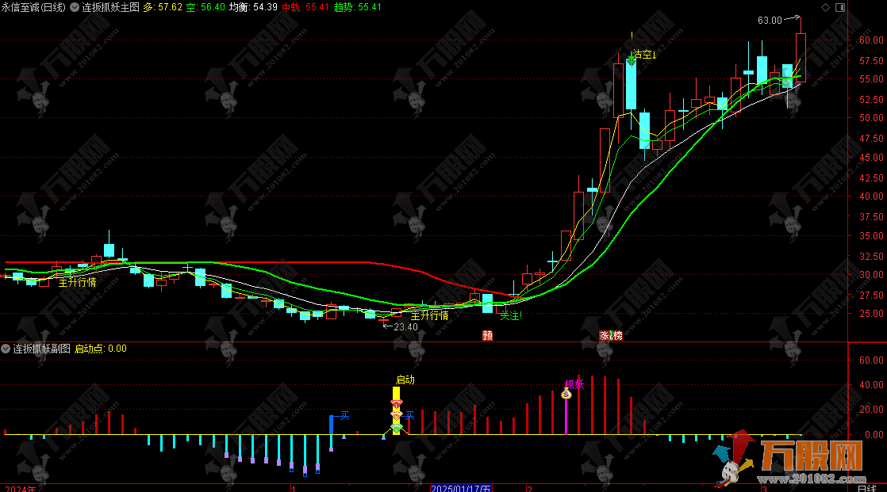Click the stock title 永信至诚(日线)

[x=33, y=7]
